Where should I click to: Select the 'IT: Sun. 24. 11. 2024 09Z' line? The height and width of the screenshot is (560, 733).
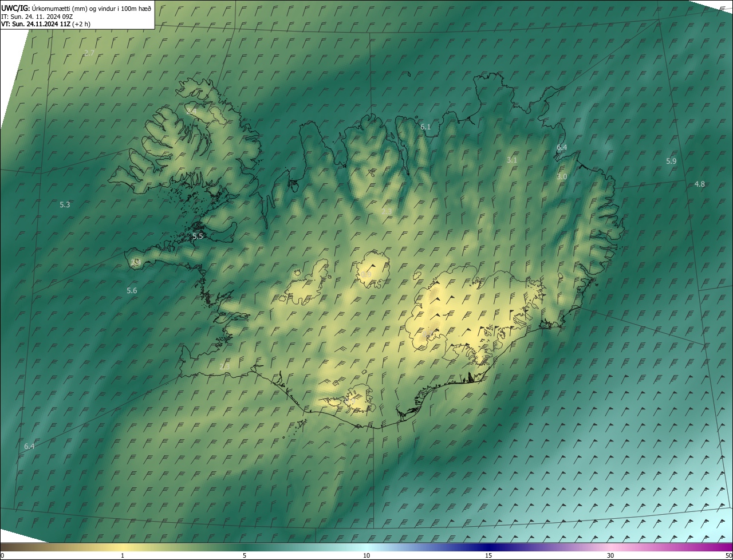pos(37,17)
